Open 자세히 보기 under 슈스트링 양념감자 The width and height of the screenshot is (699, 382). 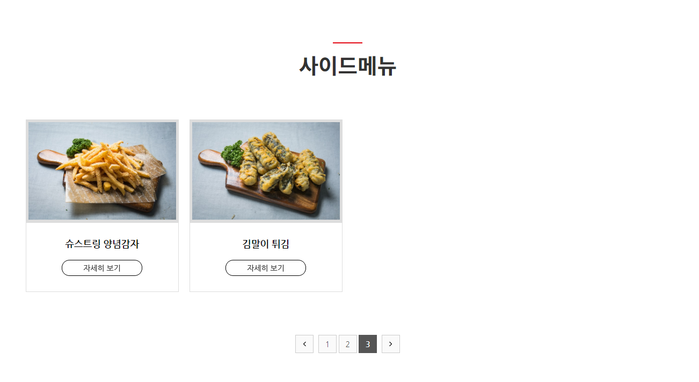102,268
